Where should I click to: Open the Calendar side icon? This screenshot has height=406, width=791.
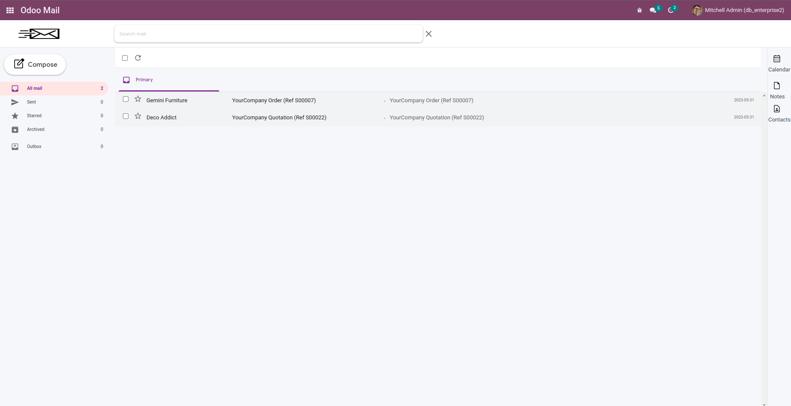point(777,59)
